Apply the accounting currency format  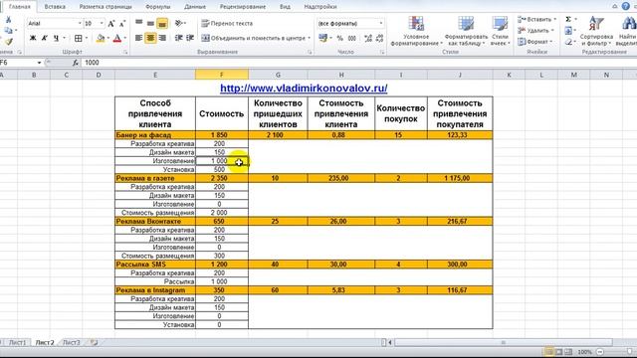(x=322, y=38)
